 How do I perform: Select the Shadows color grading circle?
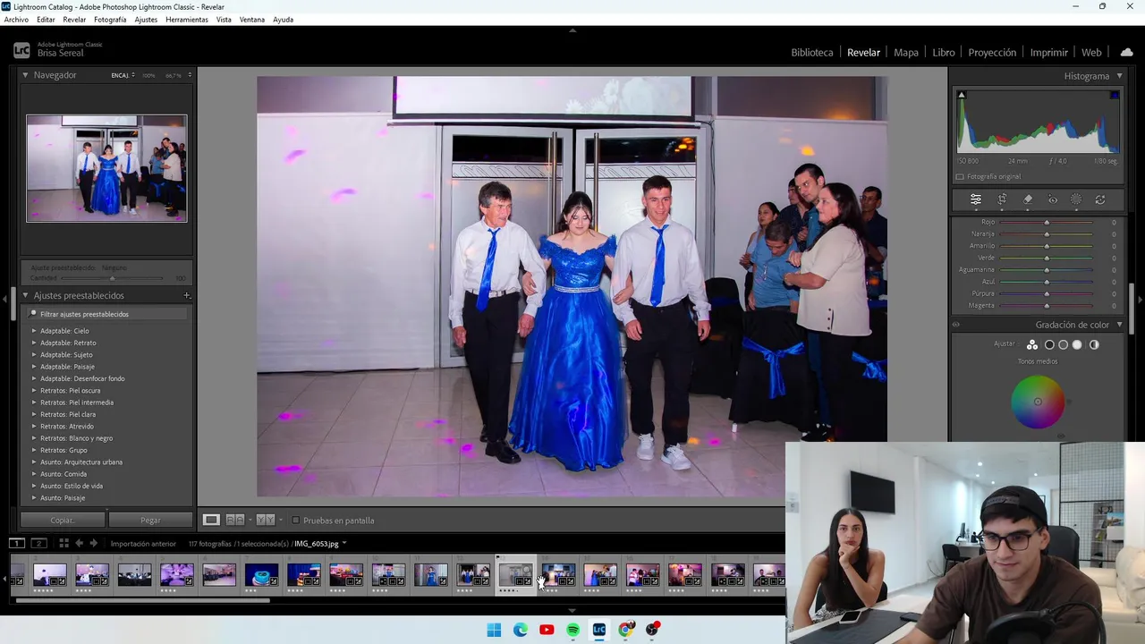click(1049, 344)
